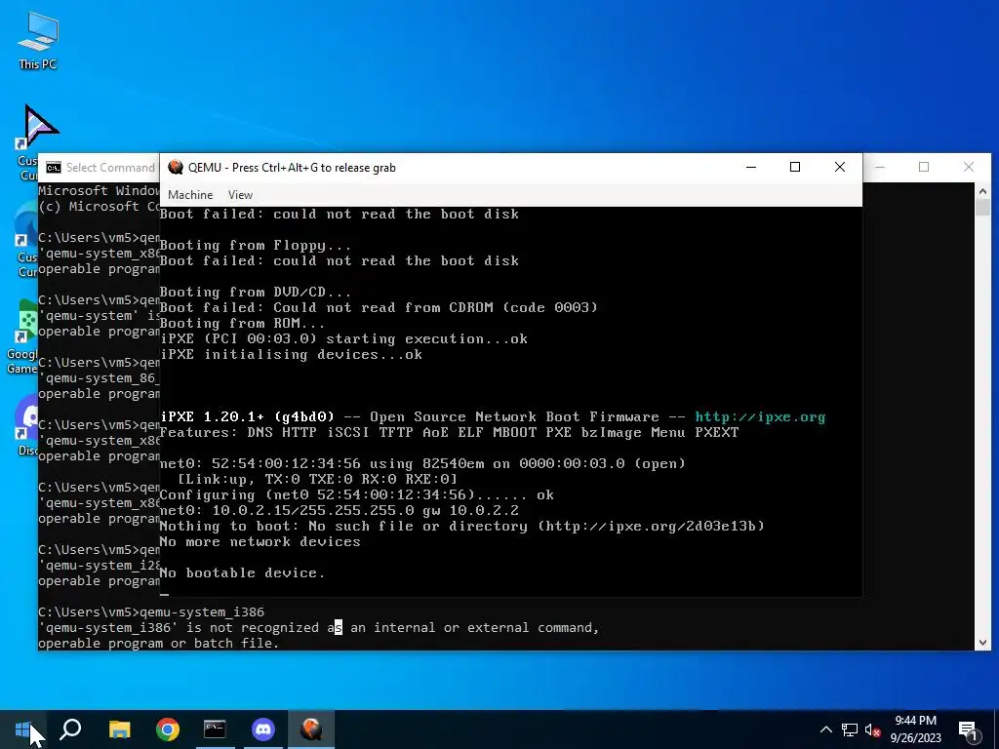Select the Google Play Games desktop shortcut
Image resolution: width=999 pixels, height=749 pixels.
(x=24, y=337)
